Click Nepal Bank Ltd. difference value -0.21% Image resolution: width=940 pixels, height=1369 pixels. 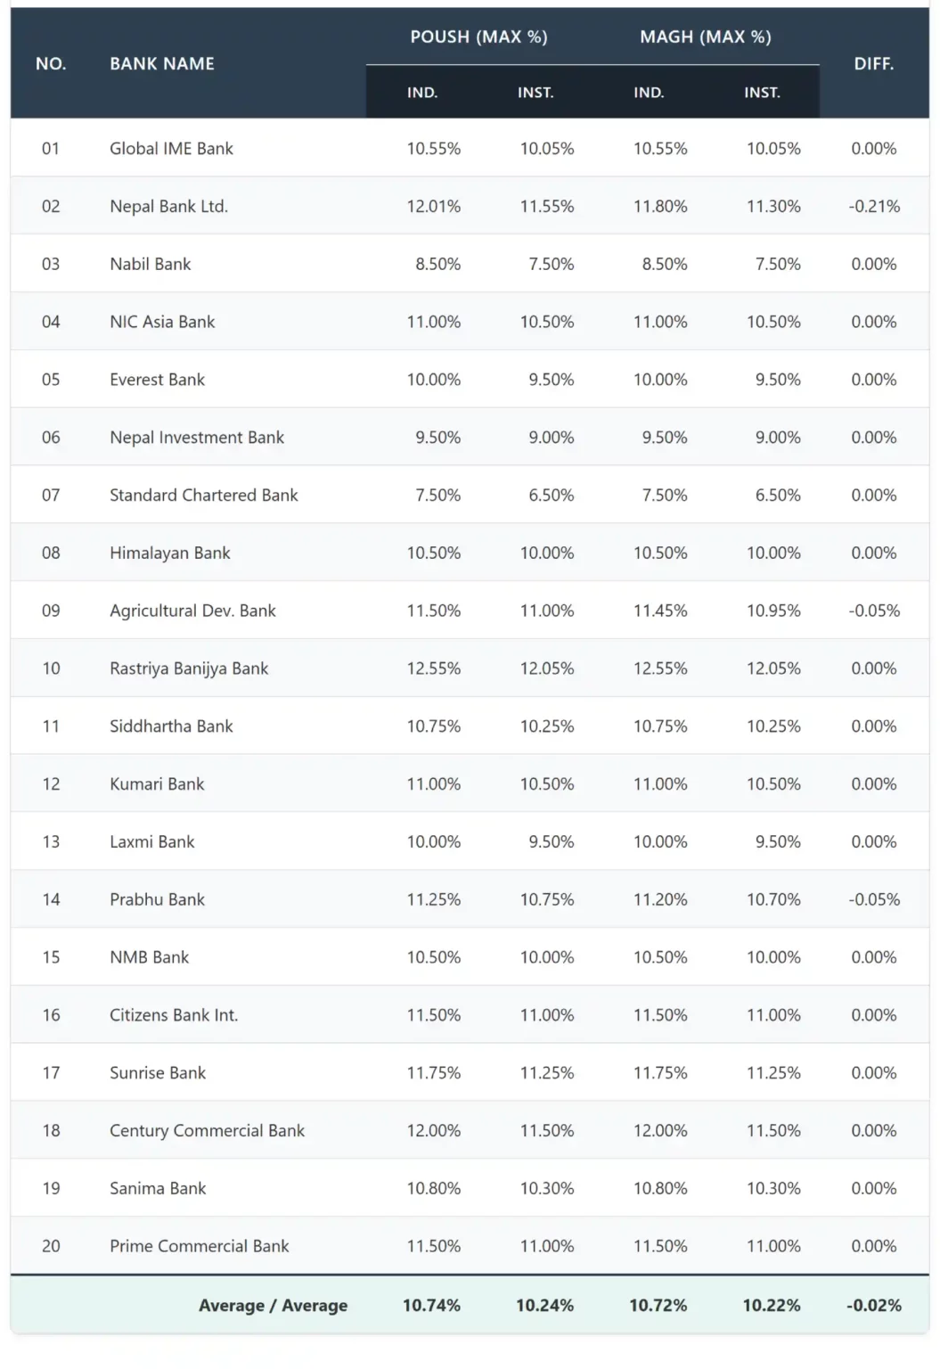(x=874, y=207)
